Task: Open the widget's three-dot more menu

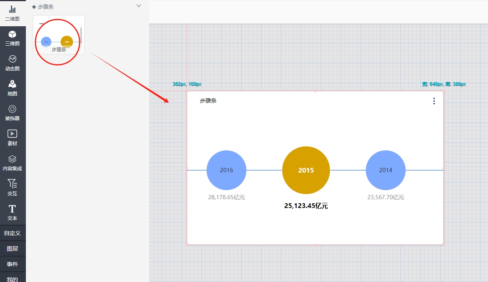Action: 434,101
